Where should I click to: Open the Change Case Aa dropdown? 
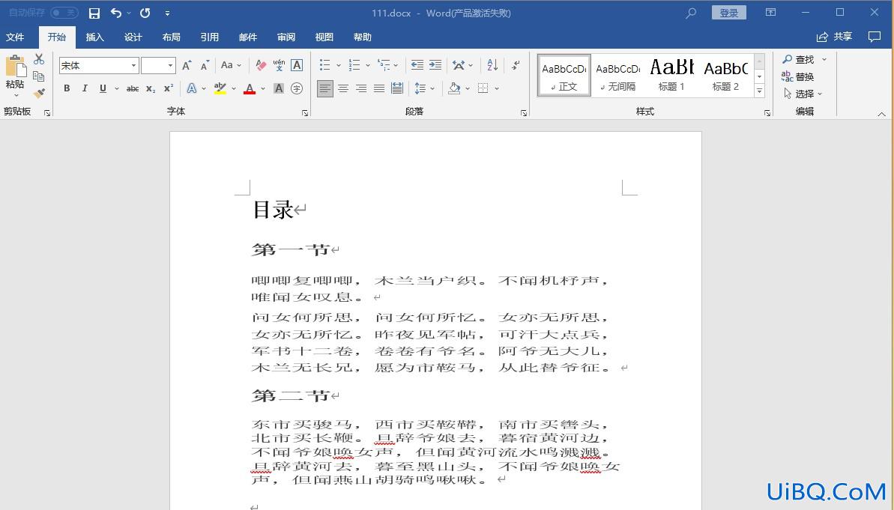[x=231, y=66]
